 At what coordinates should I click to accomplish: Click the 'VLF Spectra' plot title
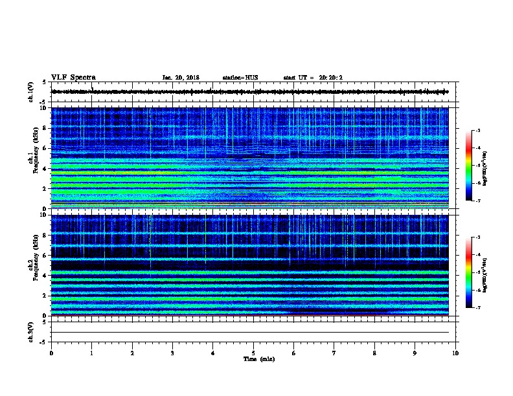click(x=73, y=78)
